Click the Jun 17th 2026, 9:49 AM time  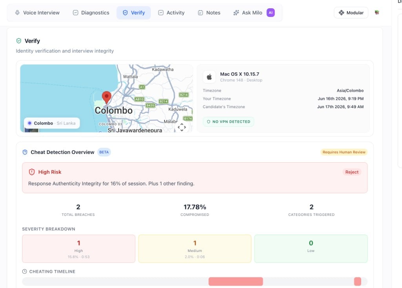340,107
